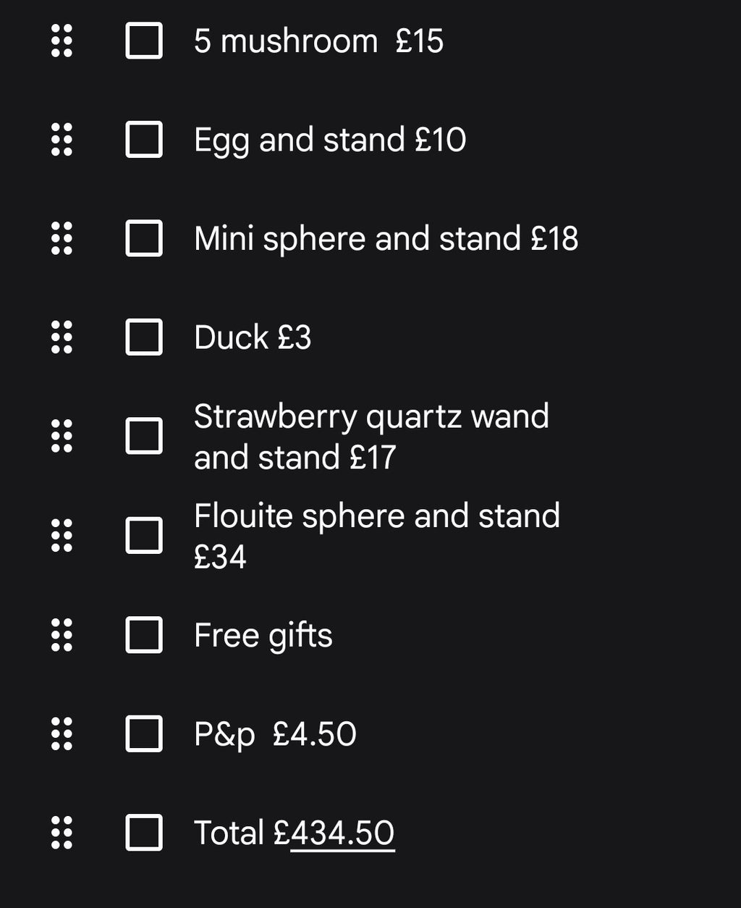Click drag handle beside 5 mushroom item
Image resolution: width=741 pixels, height=908 pixels.
click(62, 41)
